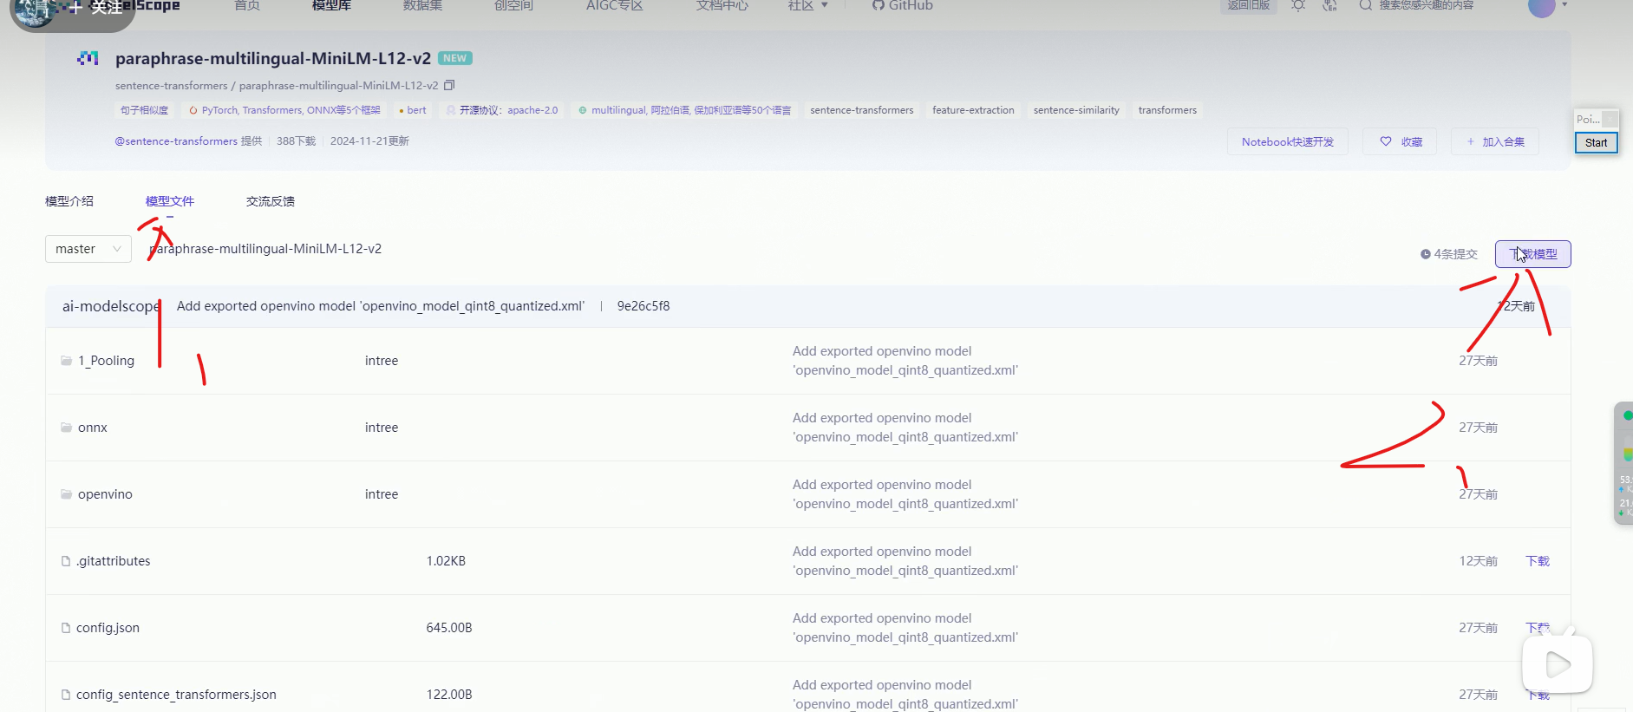1633x712 pixels.
Task: Click the sentence-transformers organization logo icon
Action: (x=88, y=58)
